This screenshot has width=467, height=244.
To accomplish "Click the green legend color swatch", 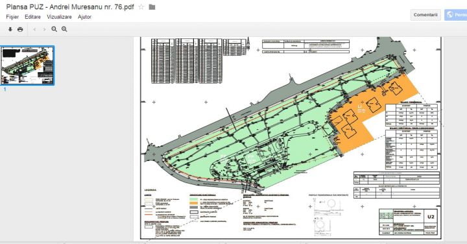I will tap(194, 199).
